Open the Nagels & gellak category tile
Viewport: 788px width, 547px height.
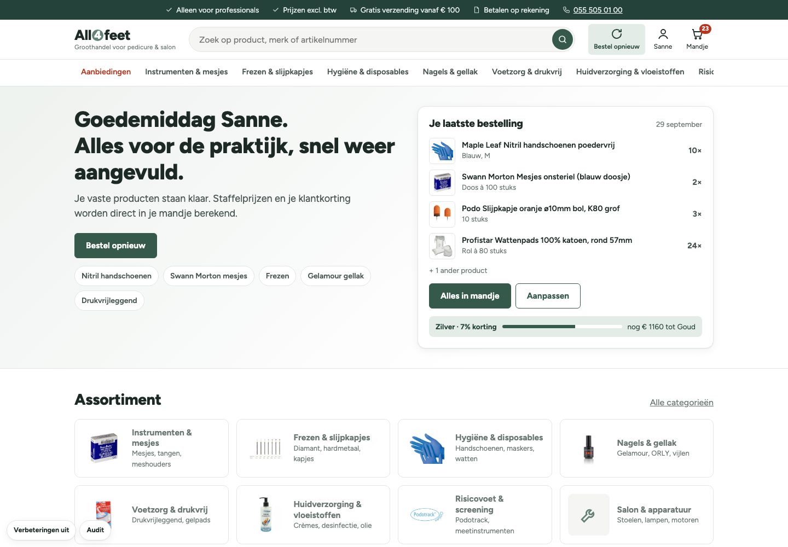click(x=636, y=448)
